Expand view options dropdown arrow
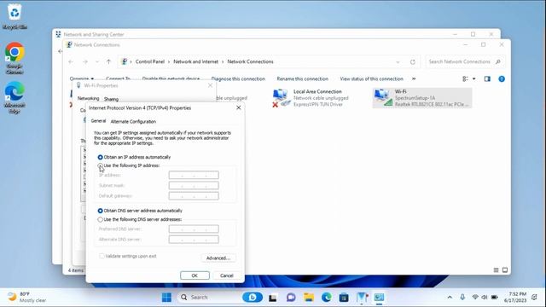This screenshot has height=307, width=546. tap(474, 79)
